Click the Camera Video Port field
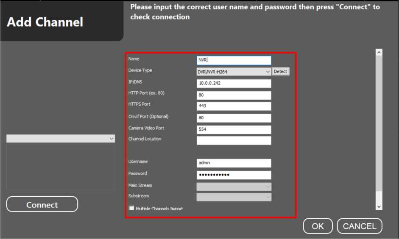Image resolution: width=399 pixels, height=239 pixels. [x=234, y=129]
